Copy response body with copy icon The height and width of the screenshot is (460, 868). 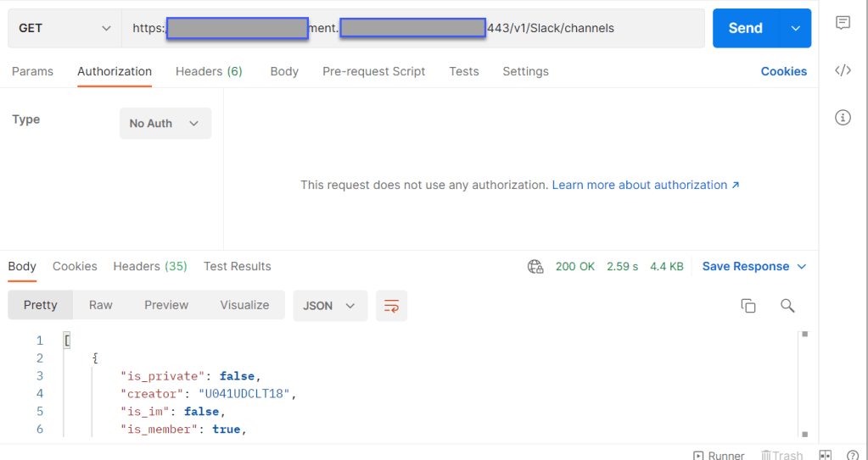[x=748, y=306]
